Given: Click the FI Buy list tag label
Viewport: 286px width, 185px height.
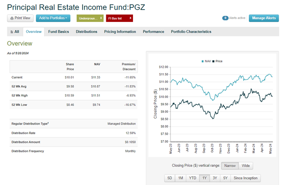Looking at the screenshot, I should pyautogui.click(x=115, y=18).
